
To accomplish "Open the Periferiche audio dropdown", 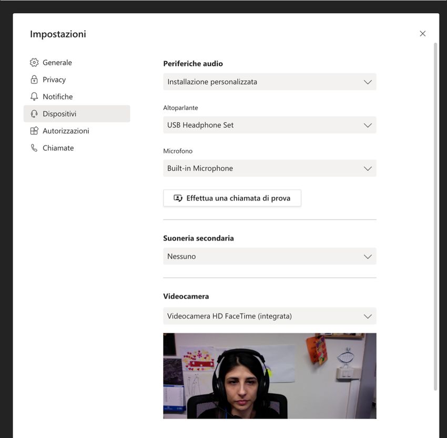I will [269, 82].
